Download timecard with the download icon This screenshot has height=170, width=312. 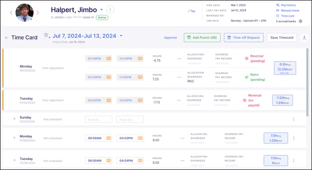click(304, 37)
